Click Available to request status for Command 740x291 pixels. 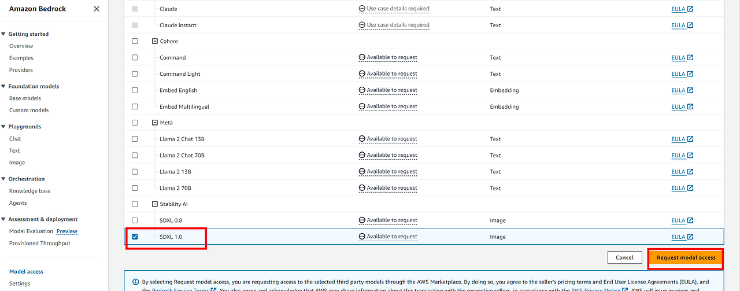[388, 58]
